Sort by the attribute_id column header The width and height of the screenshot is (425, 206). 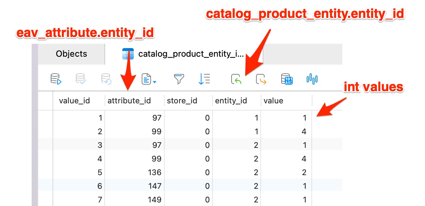pyautogui.click(x=129, y=101)
